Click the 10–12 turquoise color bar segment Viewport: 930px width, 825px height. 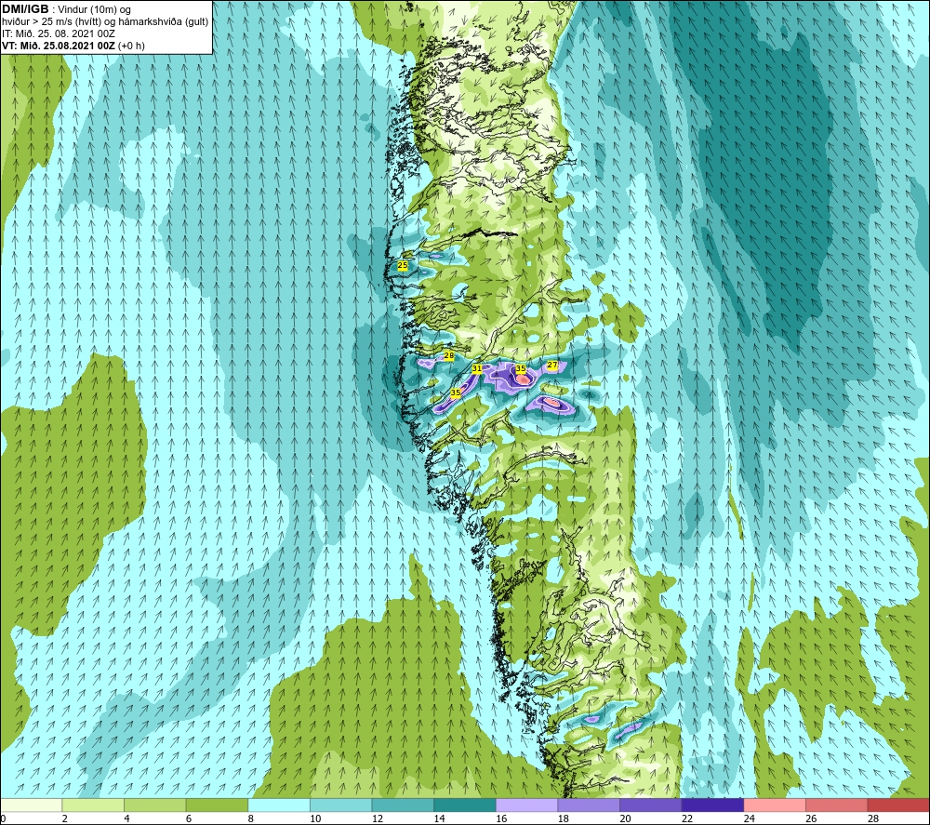click(x=340, y=805)
